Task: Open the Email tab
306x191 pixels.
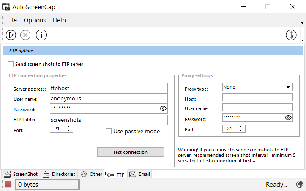Action: (140, 174)
